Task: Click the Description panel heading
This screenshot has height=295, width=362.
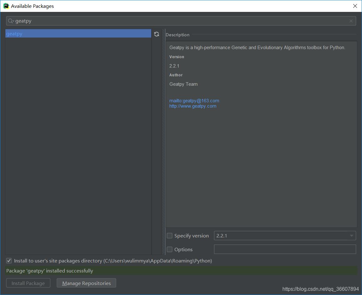Action: [x=178, y=35]
